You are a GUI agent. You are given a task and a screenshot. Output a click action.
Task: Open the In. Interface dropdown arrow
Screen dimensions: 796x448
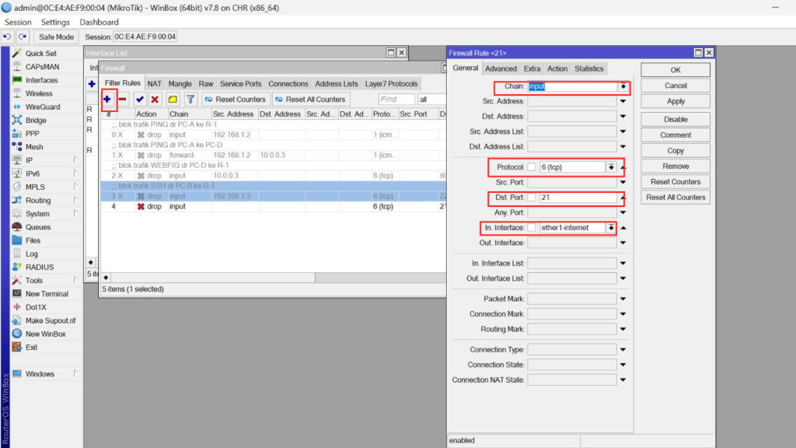(x=612, y=228)
